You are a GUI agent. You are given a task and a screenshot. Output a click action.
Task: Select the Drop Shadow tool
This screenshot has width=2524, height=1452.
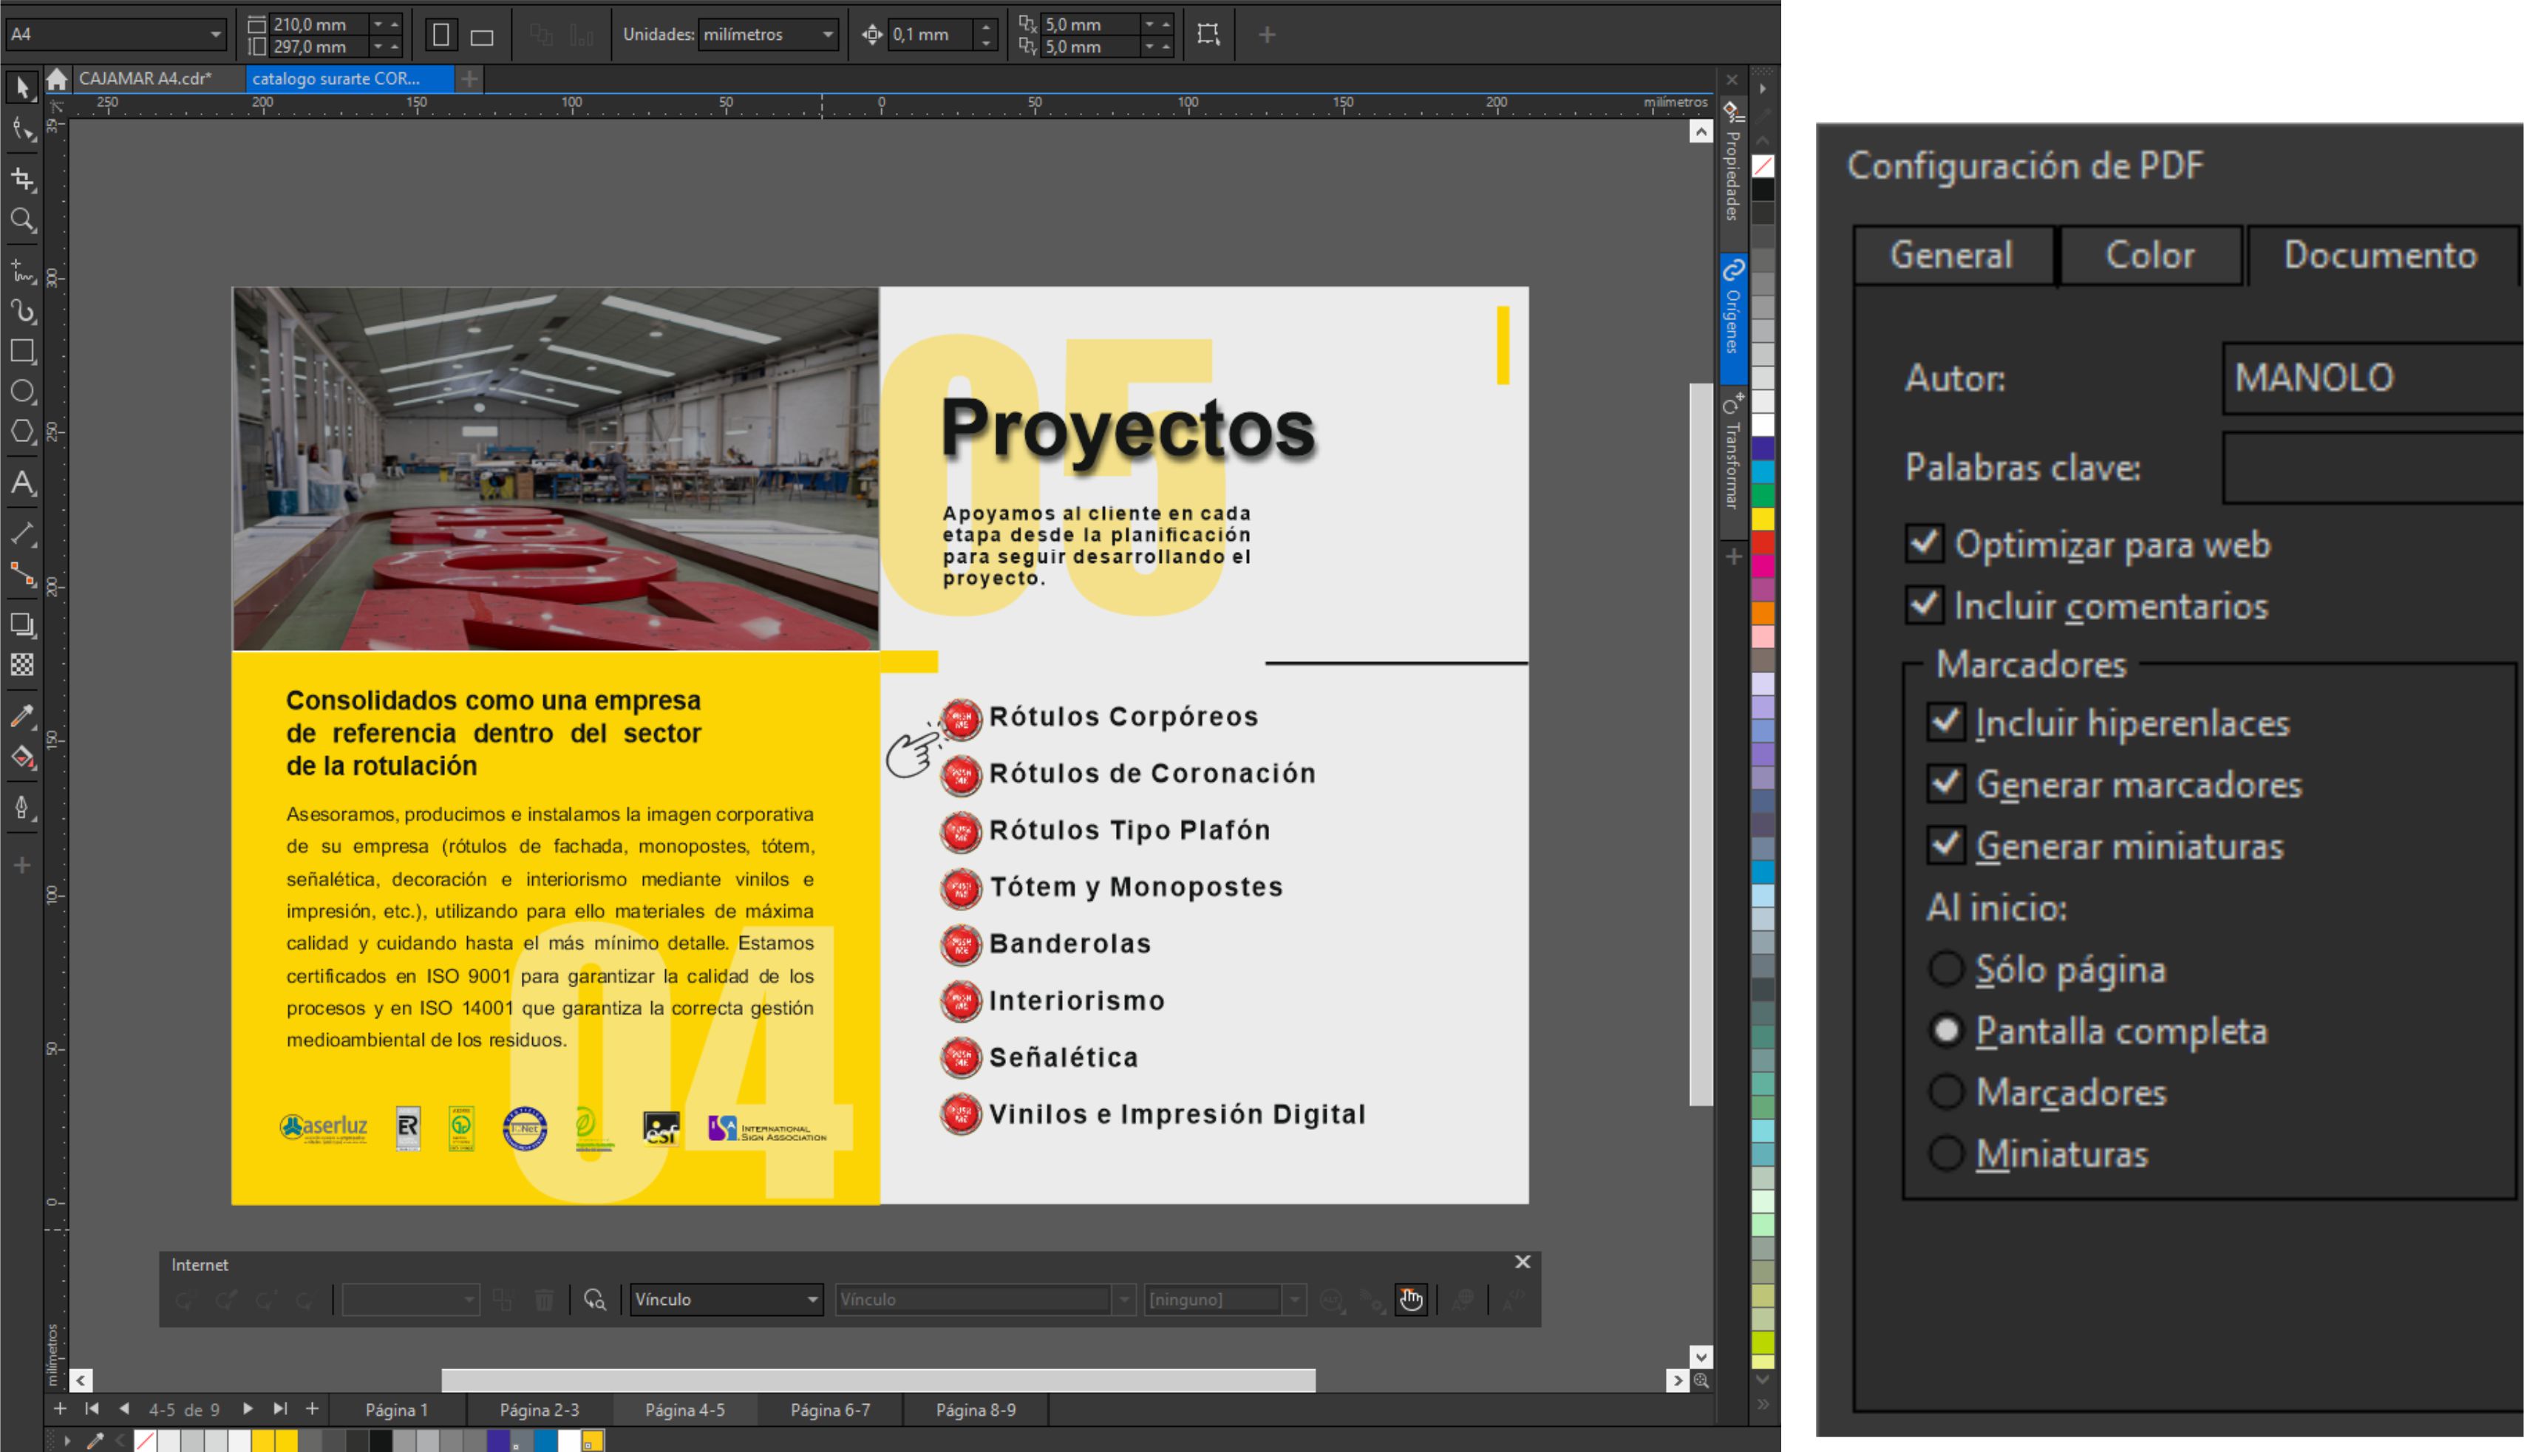22,624
